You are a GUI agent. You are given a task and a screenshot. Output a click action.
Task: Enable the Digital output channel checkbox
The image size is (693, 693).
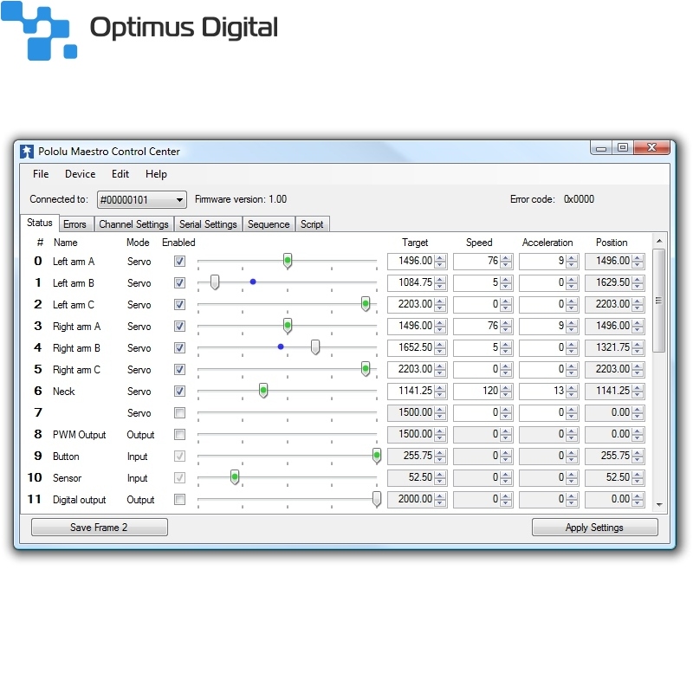click(x=179, y=500)
